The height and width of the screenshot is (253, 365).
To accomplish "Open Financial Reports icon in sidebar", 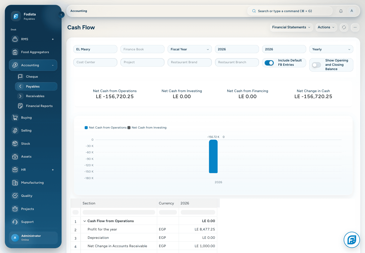I will coord(20,106).
